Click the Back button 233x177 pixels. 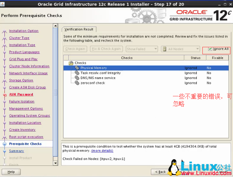click(160, 172)
